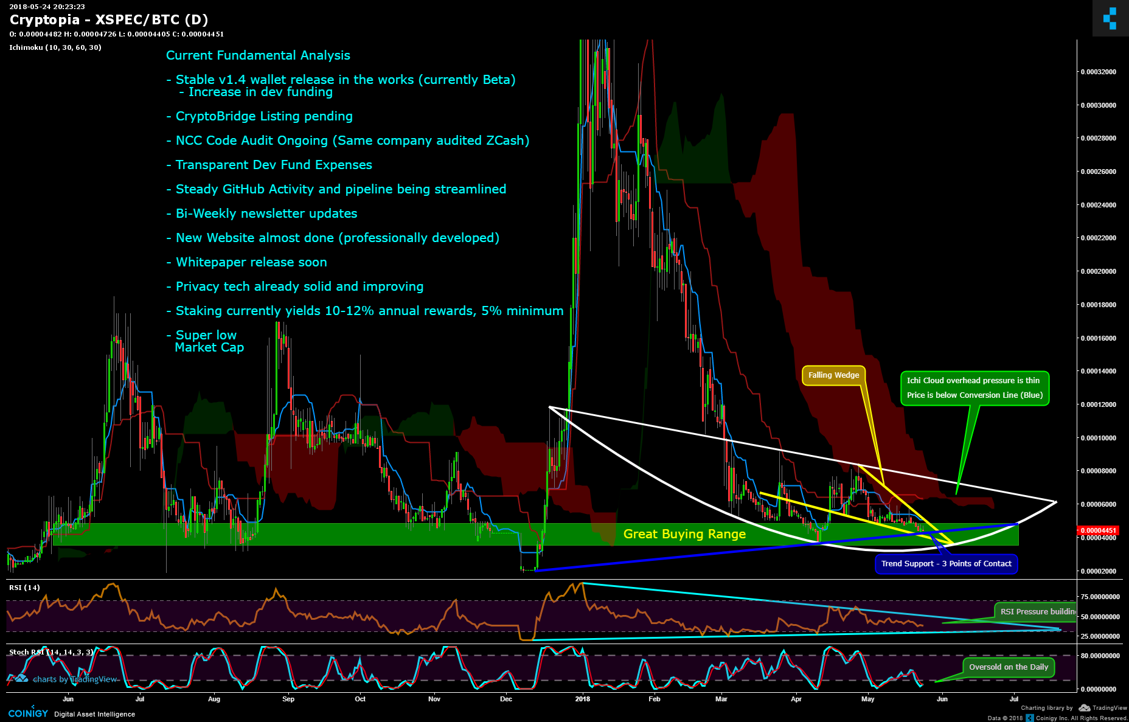Select the 'Falling Wedge' annotation label
Screen dimensions: 1129x722
click(833, 375)
